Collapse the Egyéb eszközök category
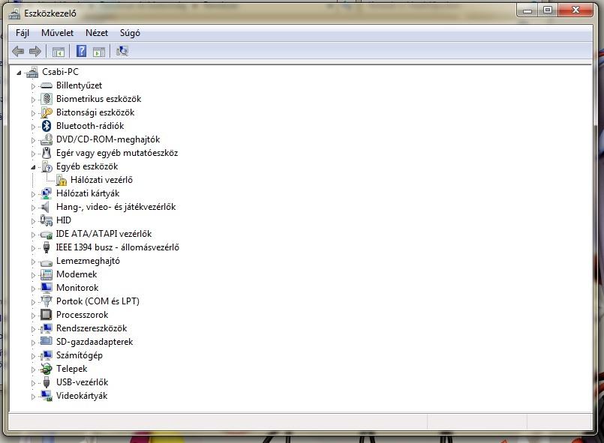604x443 pixels. 33,167
